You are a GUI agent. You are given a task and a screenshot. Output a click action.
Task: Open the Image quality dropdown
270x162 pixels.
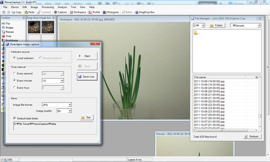pos(70,111)
